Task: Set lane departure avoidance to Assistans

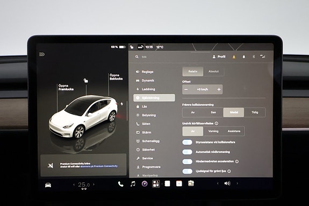Action: tap(234, 131)
